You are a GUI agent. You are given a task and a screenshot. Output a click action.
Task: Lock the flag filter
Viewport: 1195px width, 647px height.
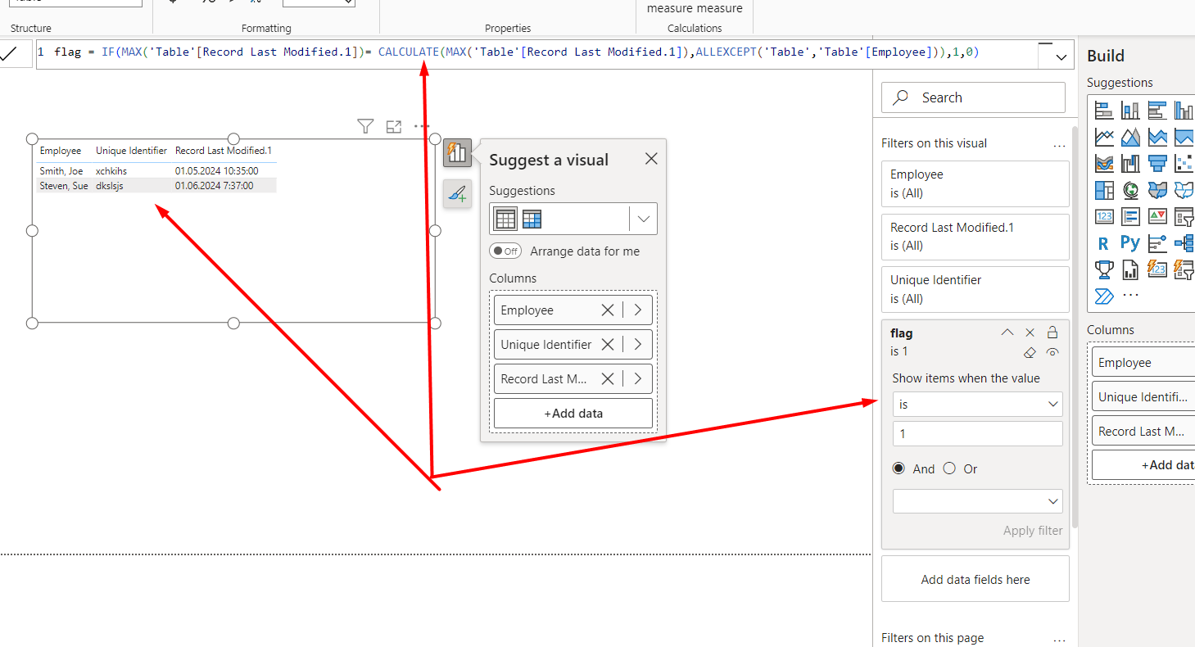(1052, 333)
